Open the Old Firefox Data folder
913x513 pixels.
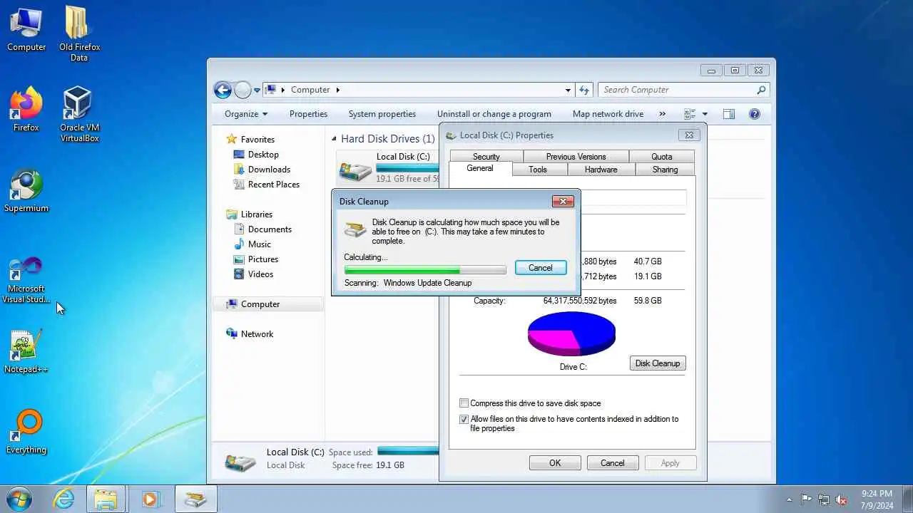[79, 33]
